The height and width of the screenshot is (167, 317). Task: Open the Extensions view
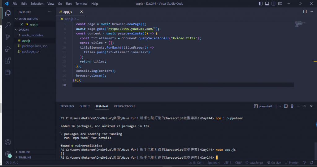pyautogui.click(x=8, y=61)
